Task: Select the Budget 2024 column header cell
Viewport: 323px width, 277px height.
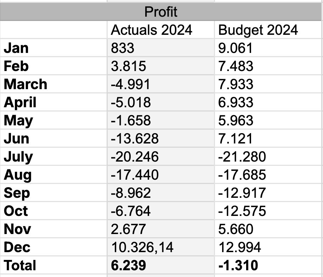Action: (x=268, y=30)
